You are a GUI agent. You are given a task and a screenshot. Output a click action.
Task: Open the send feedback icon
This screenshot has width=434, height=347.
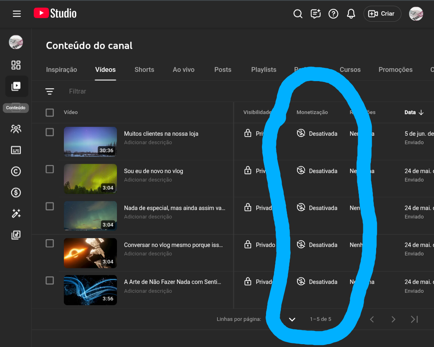[315, 14]
